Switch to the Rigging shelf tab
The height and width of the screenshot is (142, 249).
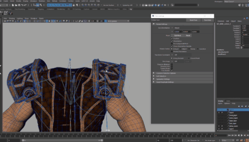(40, 9)
